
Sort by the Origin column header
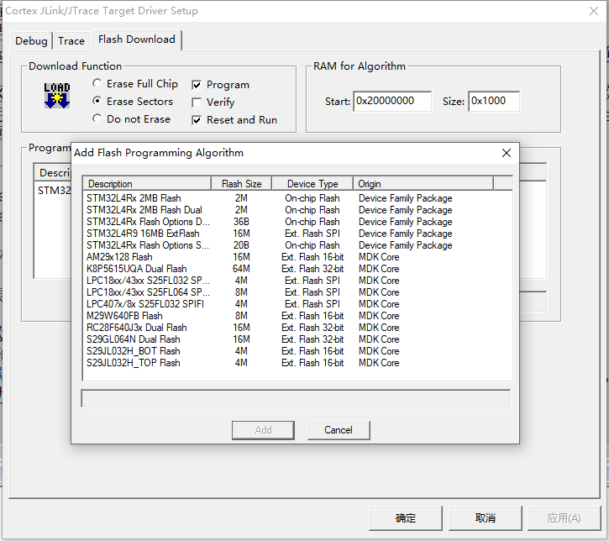coord(423,184)
